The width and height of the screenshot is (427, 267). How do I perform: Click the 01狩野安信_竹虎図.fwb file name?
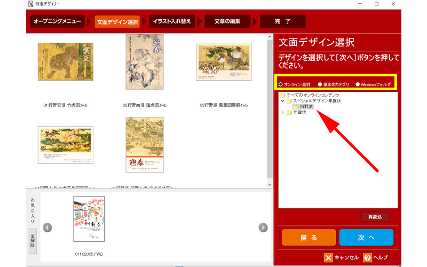point(65,105)
